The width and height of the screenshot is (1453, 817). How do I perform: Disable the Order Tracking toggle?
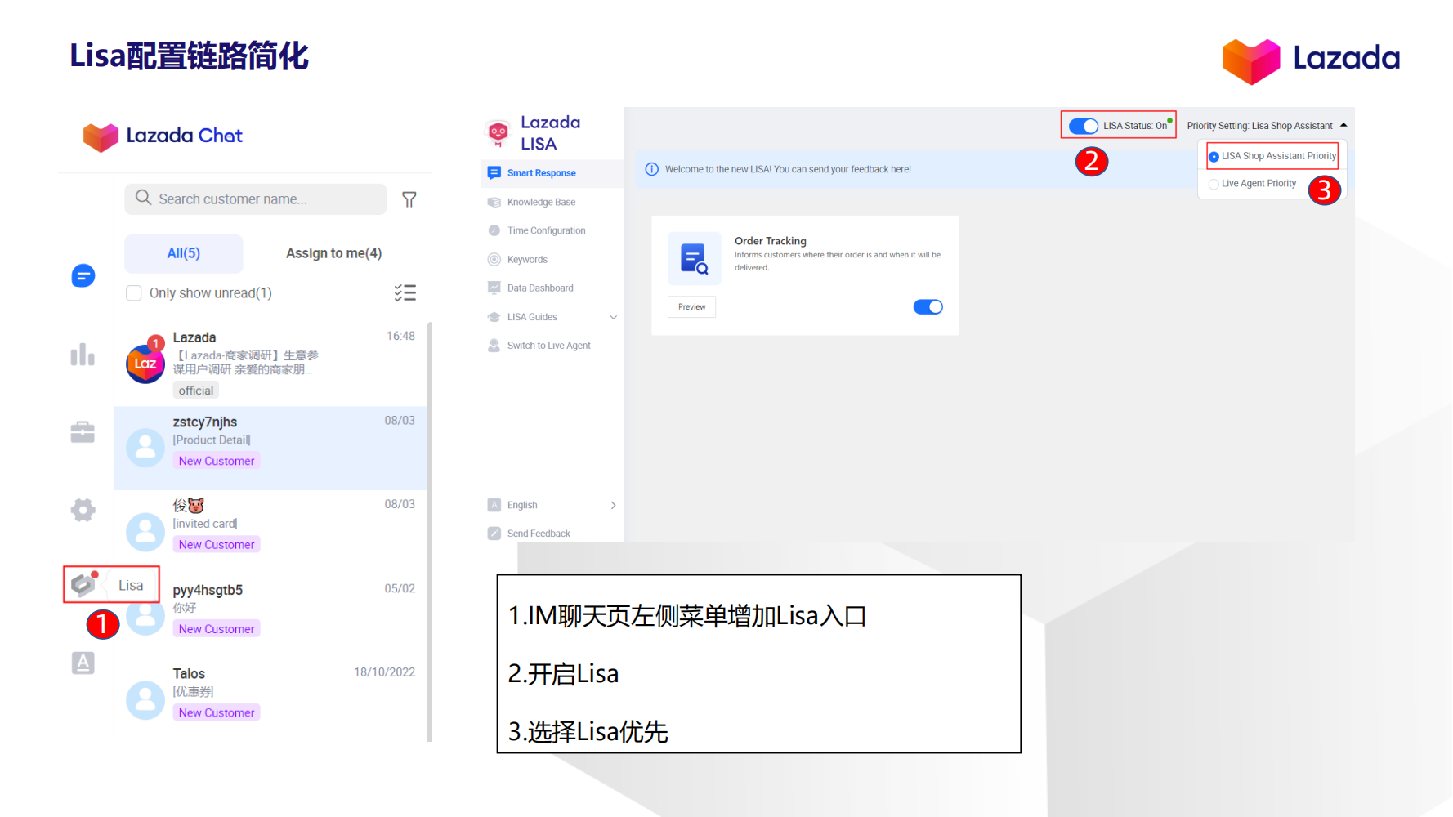click(928, 306)
